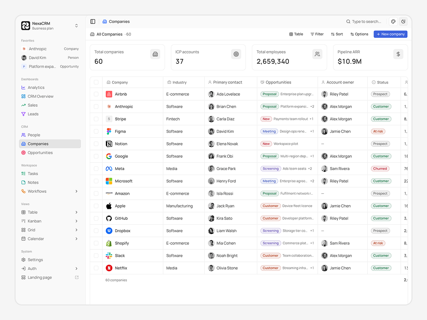Check the Airbnb row checkbox
This screenshot has height=320, width=427.
(96, 94)
